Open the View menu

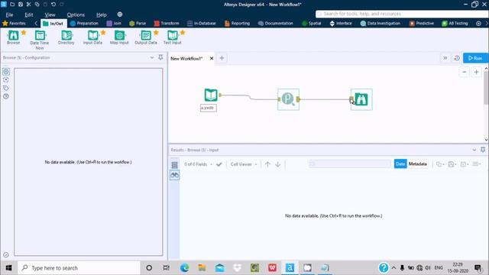[50, 15]
